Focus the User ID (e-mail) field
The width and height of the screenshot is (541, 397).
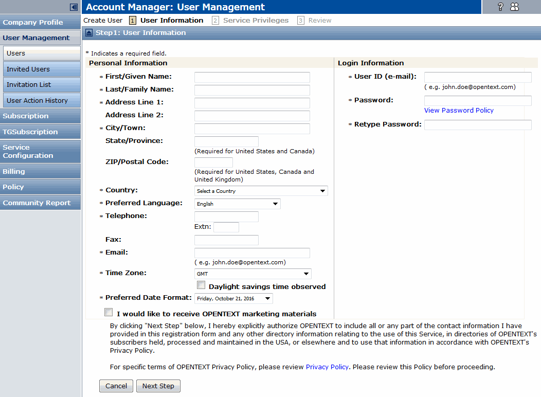tap(478, 77)
